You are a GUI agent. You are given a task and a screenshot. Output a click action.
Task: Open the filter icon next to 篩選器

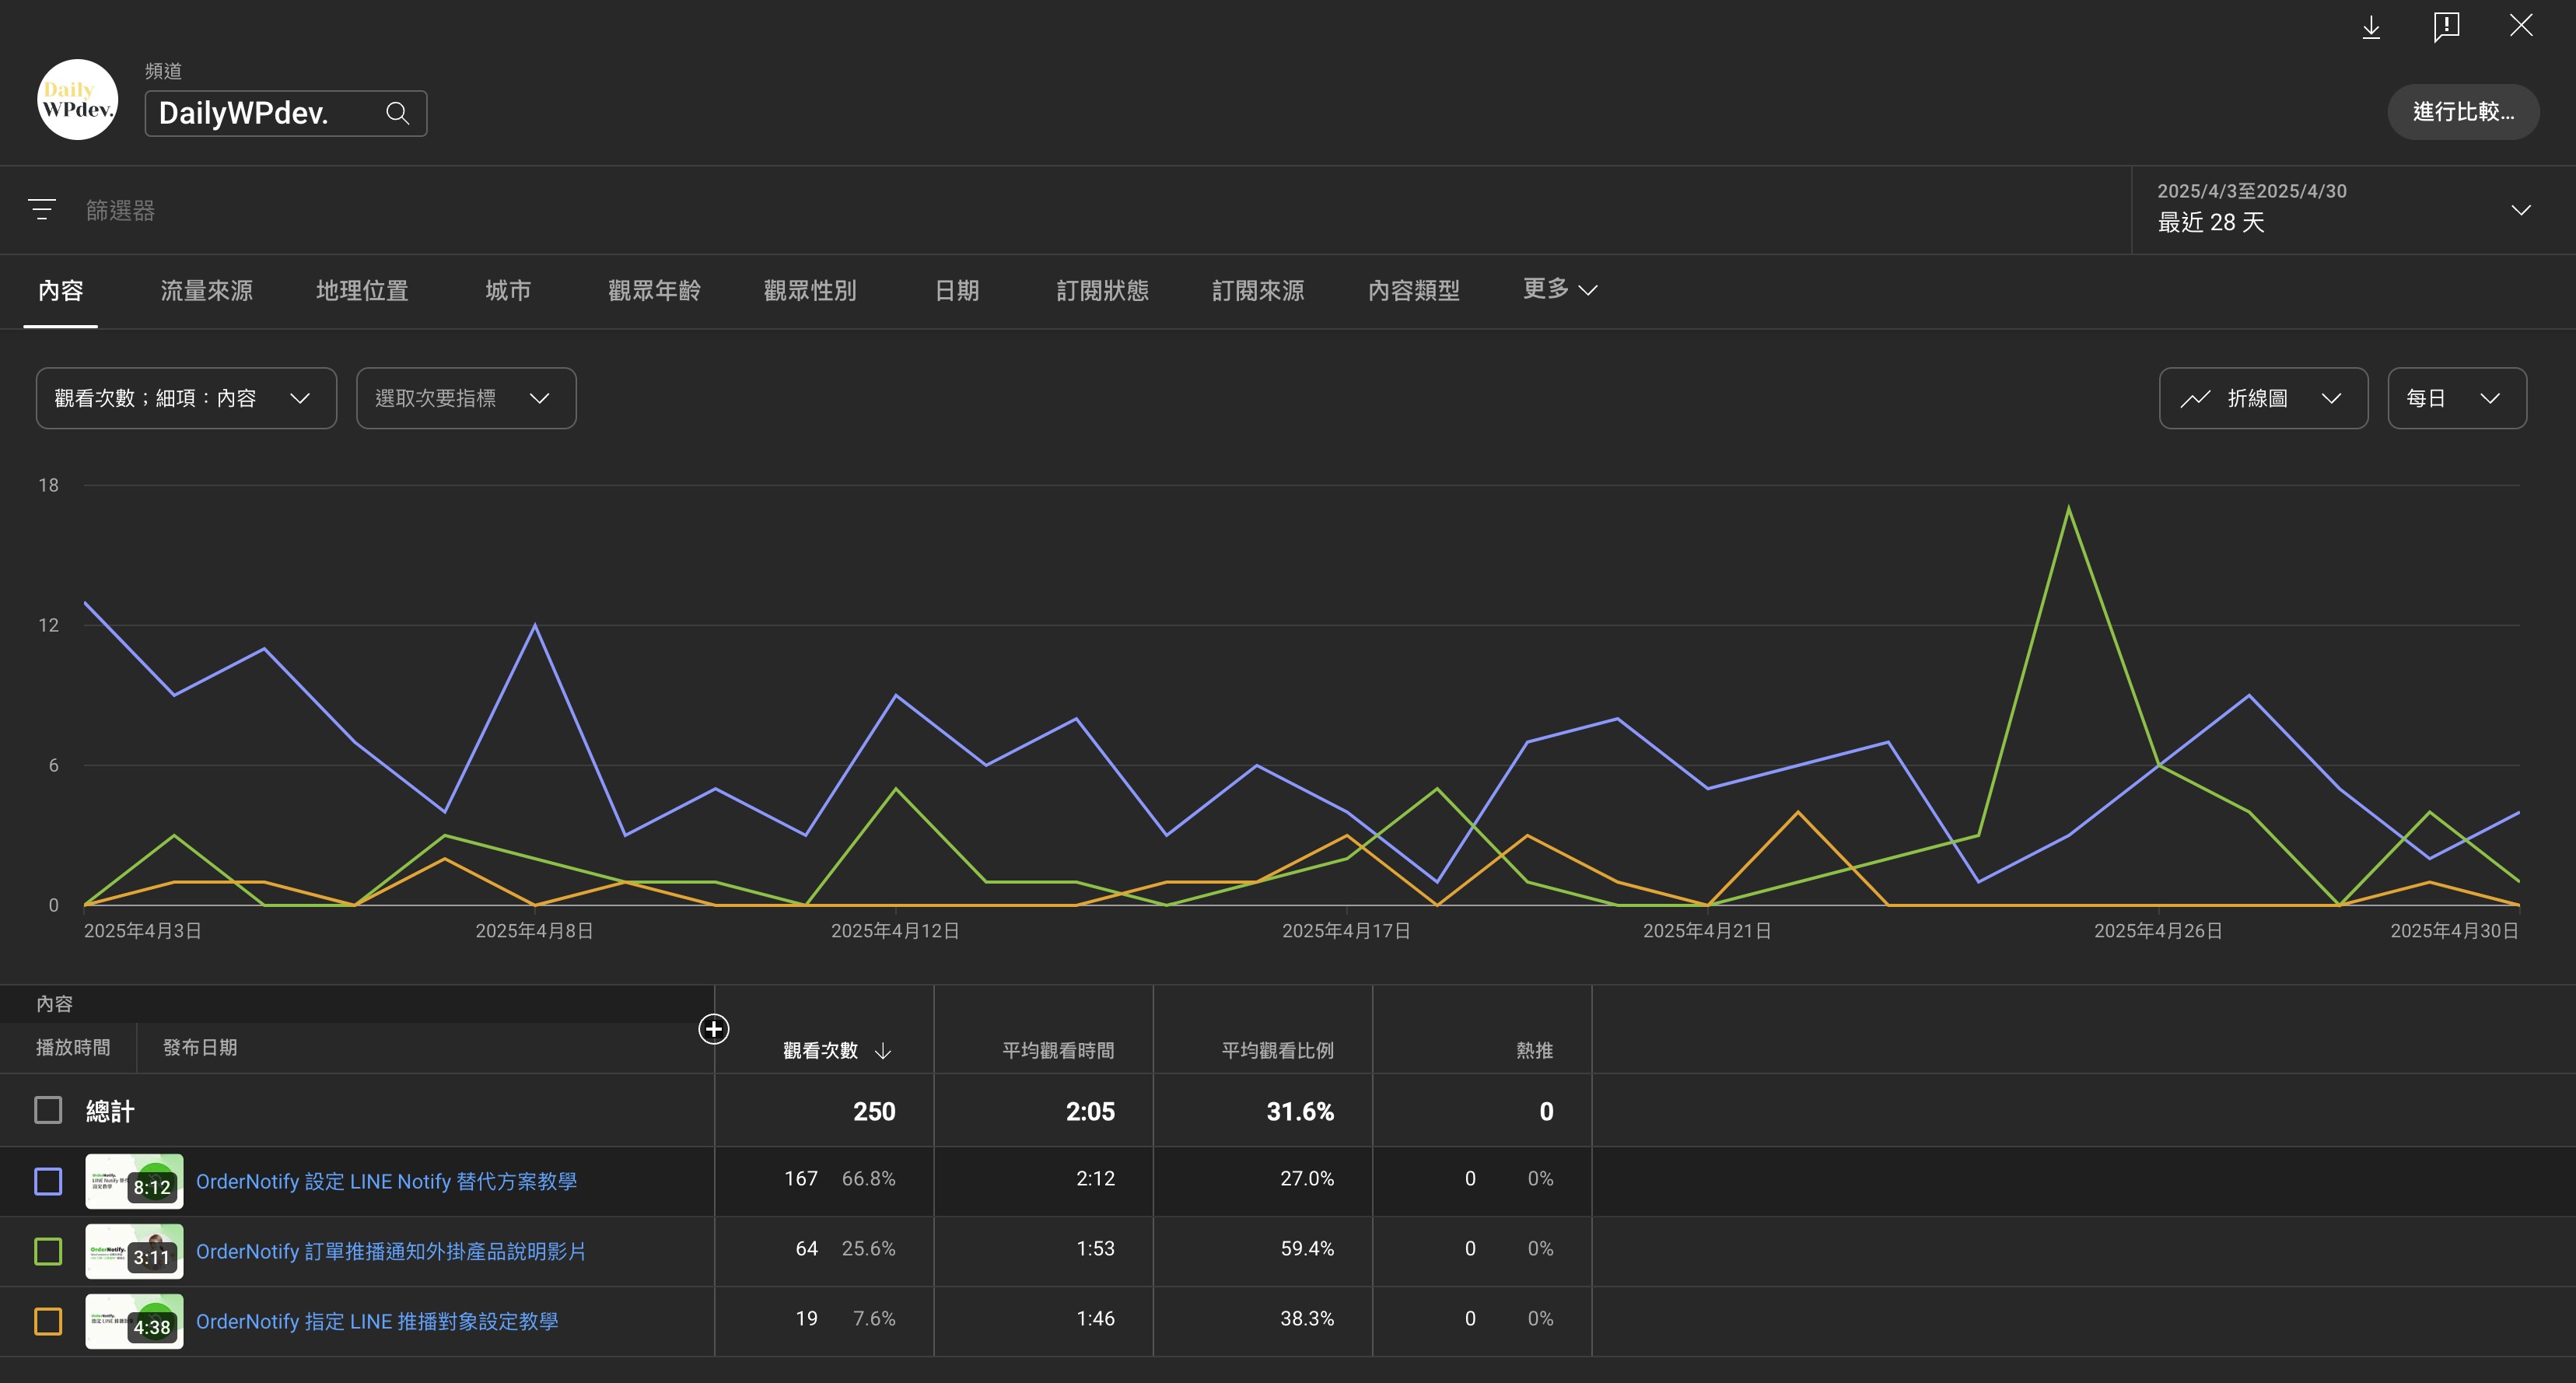tap(42, 209)
